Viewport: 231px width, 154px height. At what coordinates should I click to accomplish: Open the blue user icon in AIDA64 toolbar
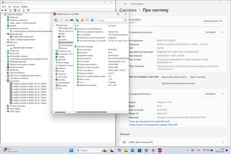pos(92,20)
